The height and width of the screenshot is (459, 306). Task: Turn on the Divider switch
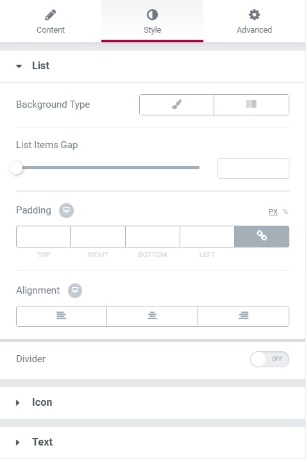coord(269,359)
